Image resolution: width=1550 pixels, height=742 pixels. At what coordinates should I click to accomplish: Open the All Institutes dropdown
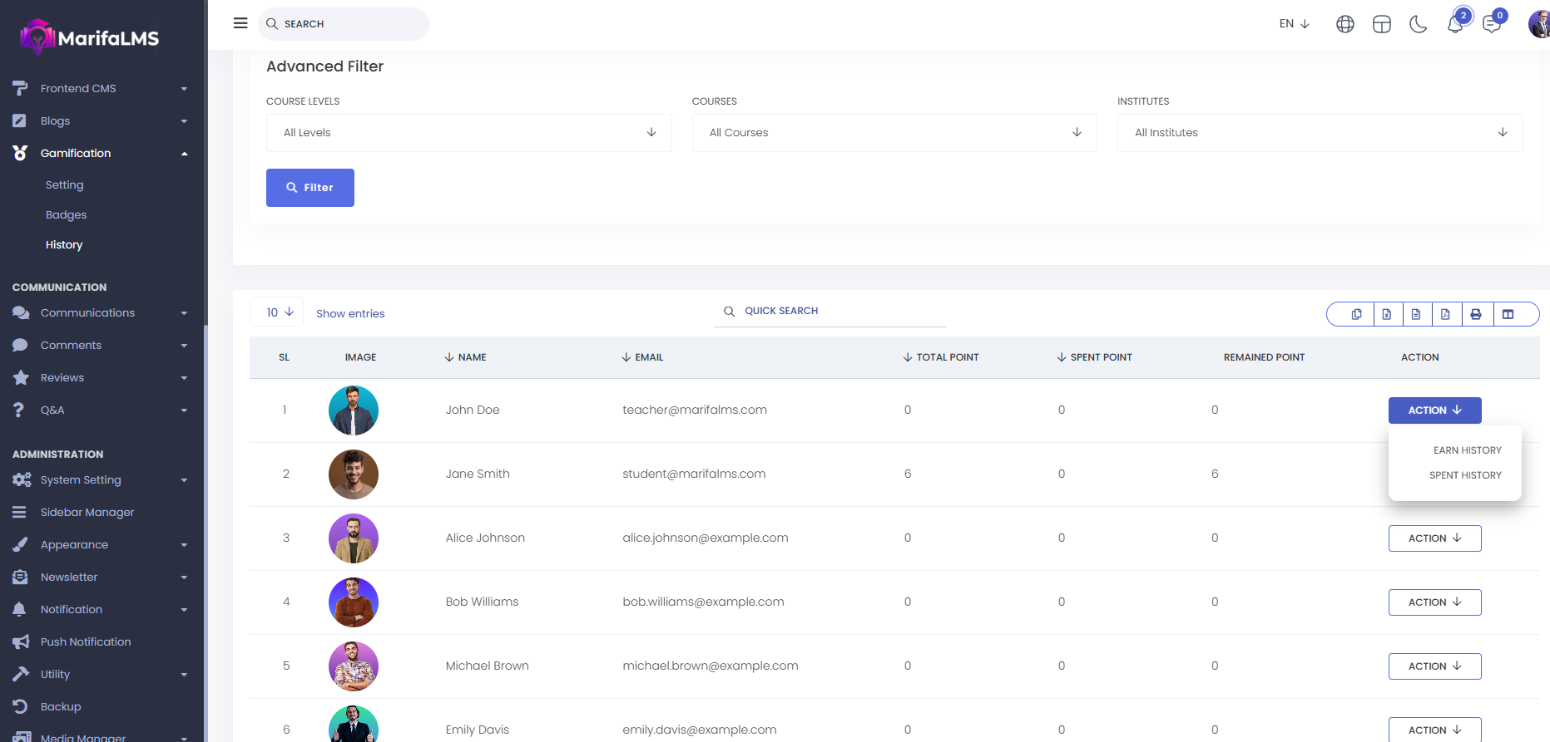[x=1320, y=133]
